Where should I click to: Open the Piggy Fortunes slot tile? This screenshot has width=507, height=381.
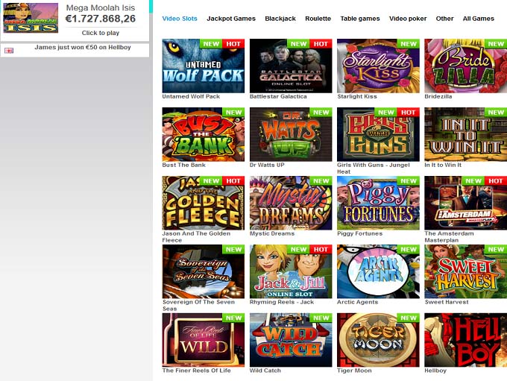pos(378,203)
